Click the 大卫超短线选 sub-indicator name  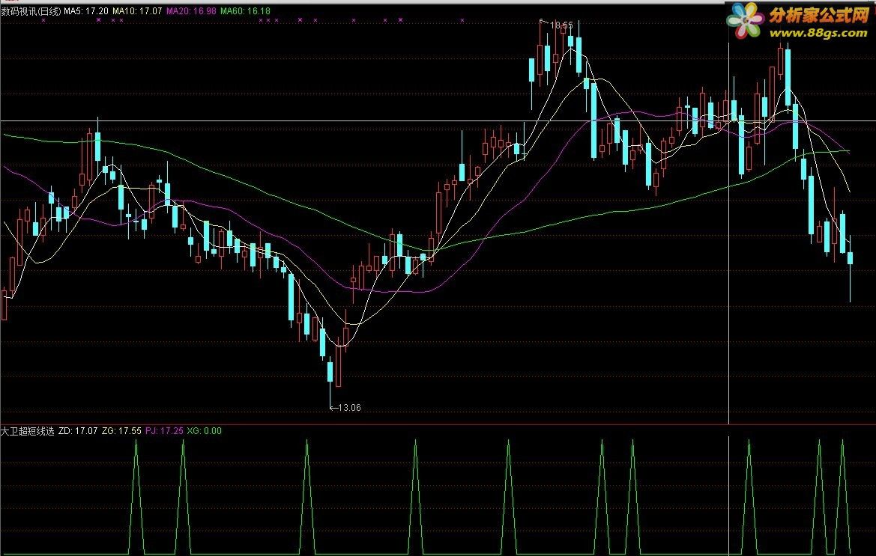coord(28,431)
